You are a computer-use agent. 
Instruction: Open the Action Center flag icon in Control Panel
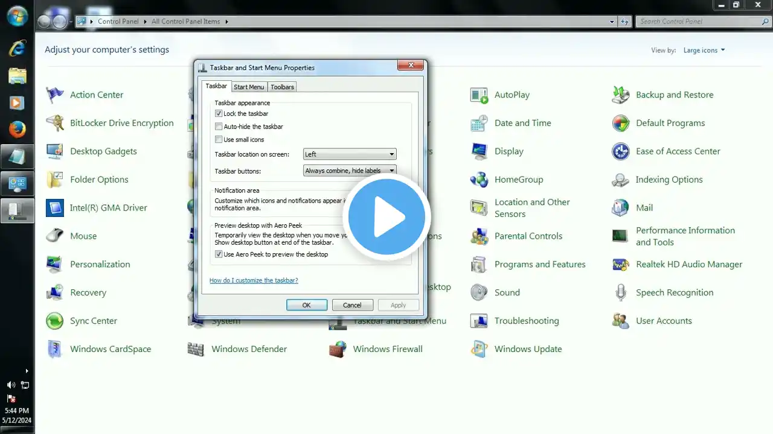55,95
